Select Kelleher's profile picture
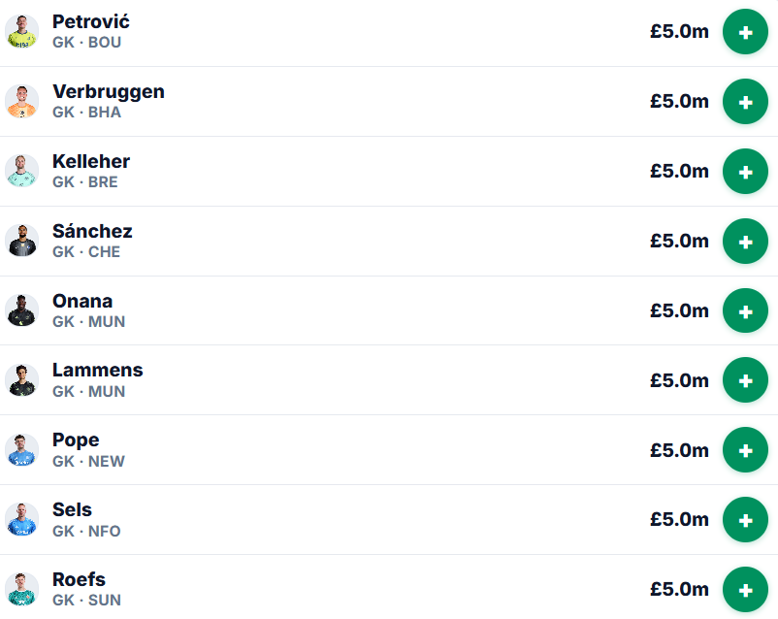The image size is (778, 619). click(x=22, y=172)
